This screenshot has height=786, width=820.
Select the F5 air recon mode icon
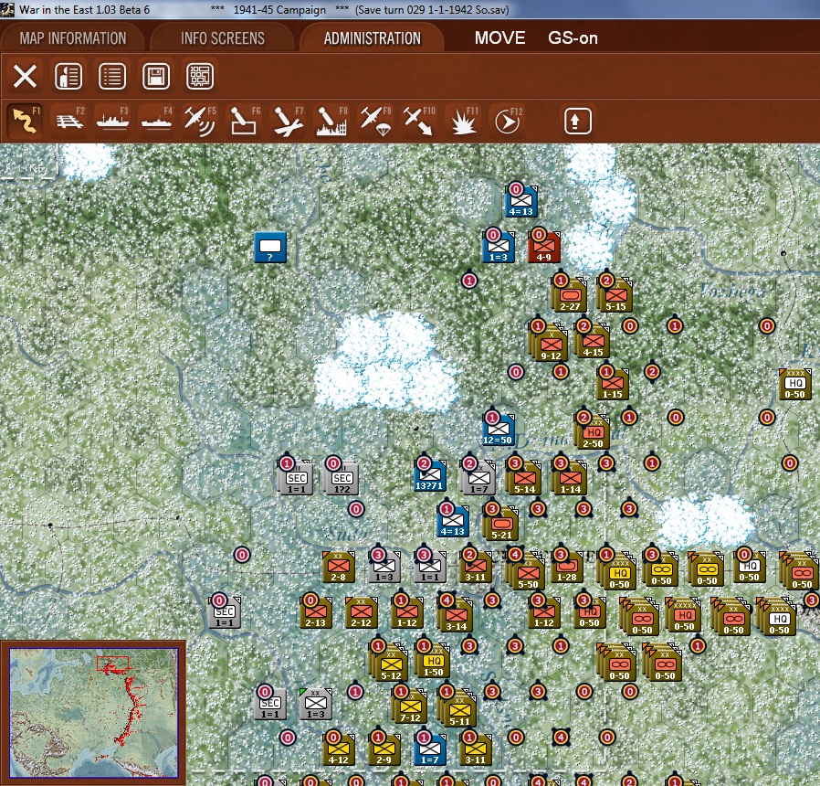[x=200, y=121]
